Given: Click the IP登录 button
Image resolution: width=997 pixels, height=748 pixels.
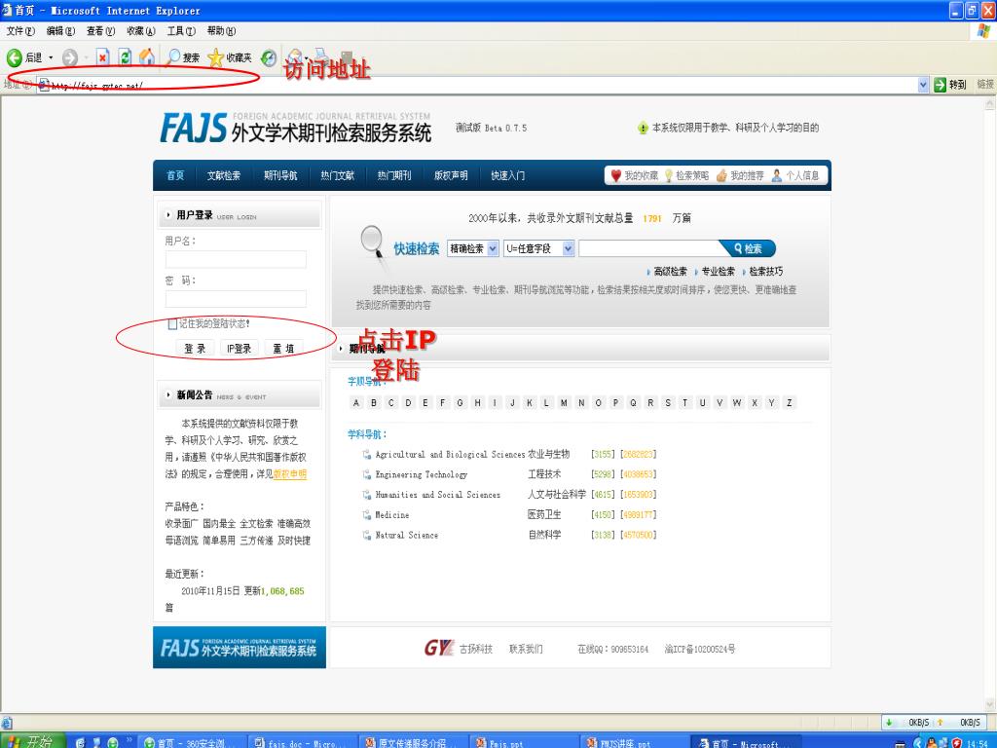Looking at the screenshot, I should [240, 349].
